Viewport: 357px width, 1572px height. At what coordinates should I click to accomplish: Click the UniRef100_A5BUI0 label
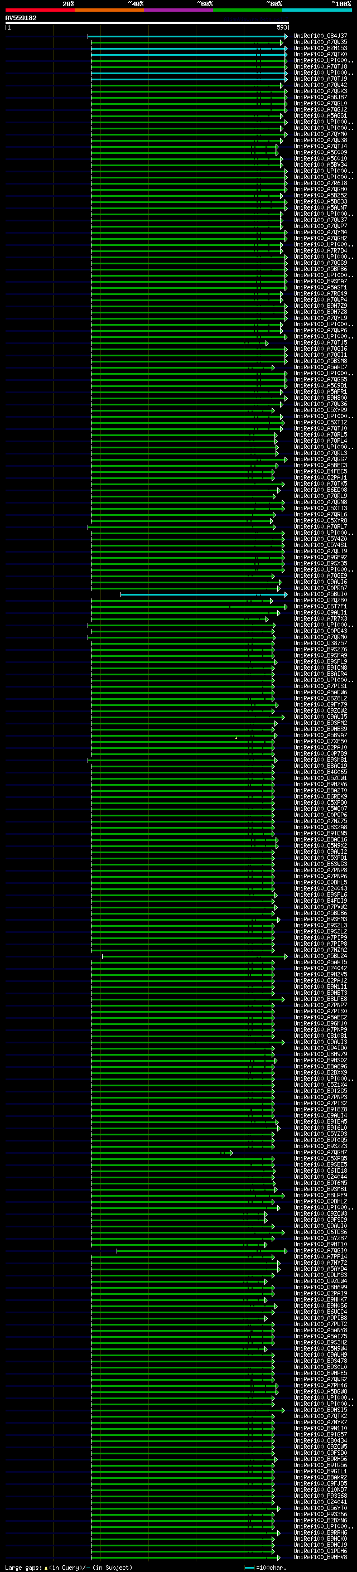tap(320, 594)
